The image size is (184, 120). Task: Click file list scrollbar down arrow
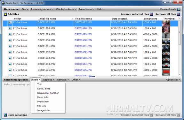click(180, 74)
